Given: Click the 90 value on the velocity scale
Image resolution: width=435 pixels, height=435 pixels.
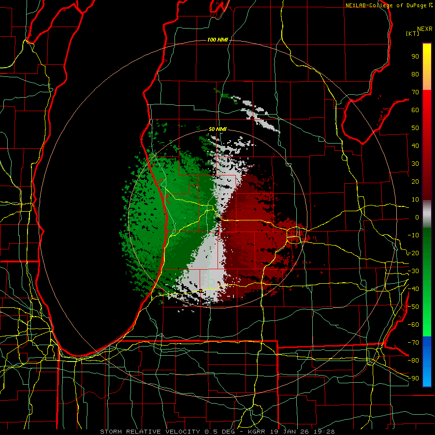Looking at the screenshot, I should tap(415, 57).
